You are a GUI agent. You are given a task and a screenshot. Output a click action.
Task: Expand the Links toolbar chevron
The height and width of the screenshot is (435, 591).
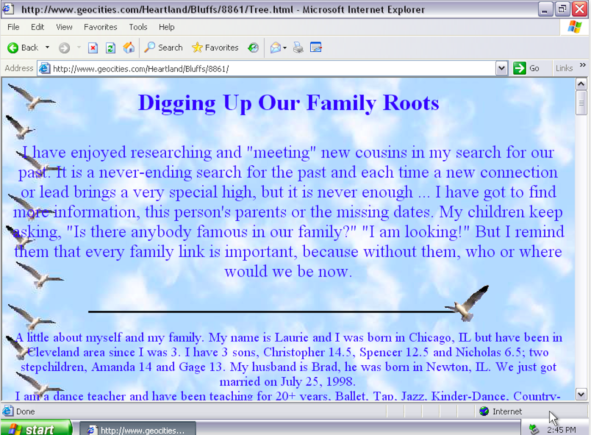[x=583, y=65]
